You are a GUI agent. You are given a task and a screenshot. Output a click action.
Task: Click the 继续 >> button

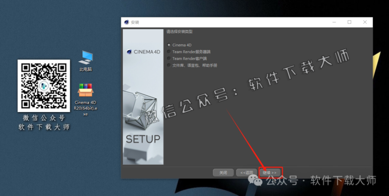(x=270, y=173)
